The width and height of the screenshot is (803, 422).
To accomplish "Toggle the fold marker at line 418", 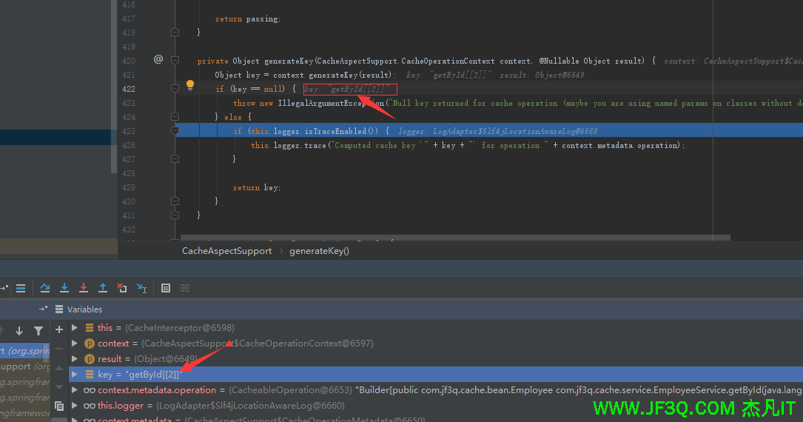I will click(175, 33).
